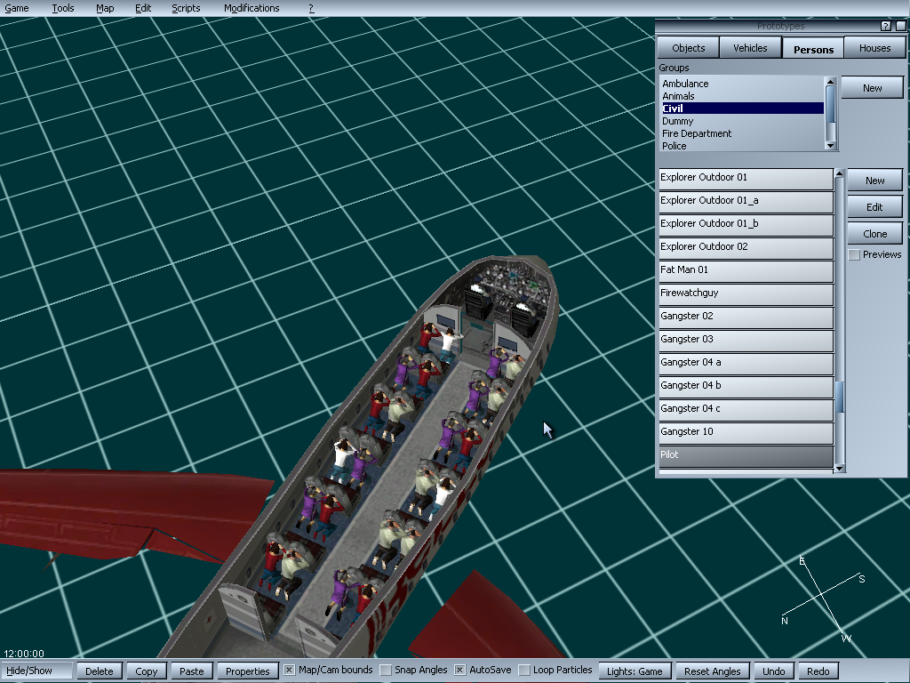This screenshot has width=910, height=683.
Task: Select the Gangster 02 prototype
Action: click(x=746, y=318)
